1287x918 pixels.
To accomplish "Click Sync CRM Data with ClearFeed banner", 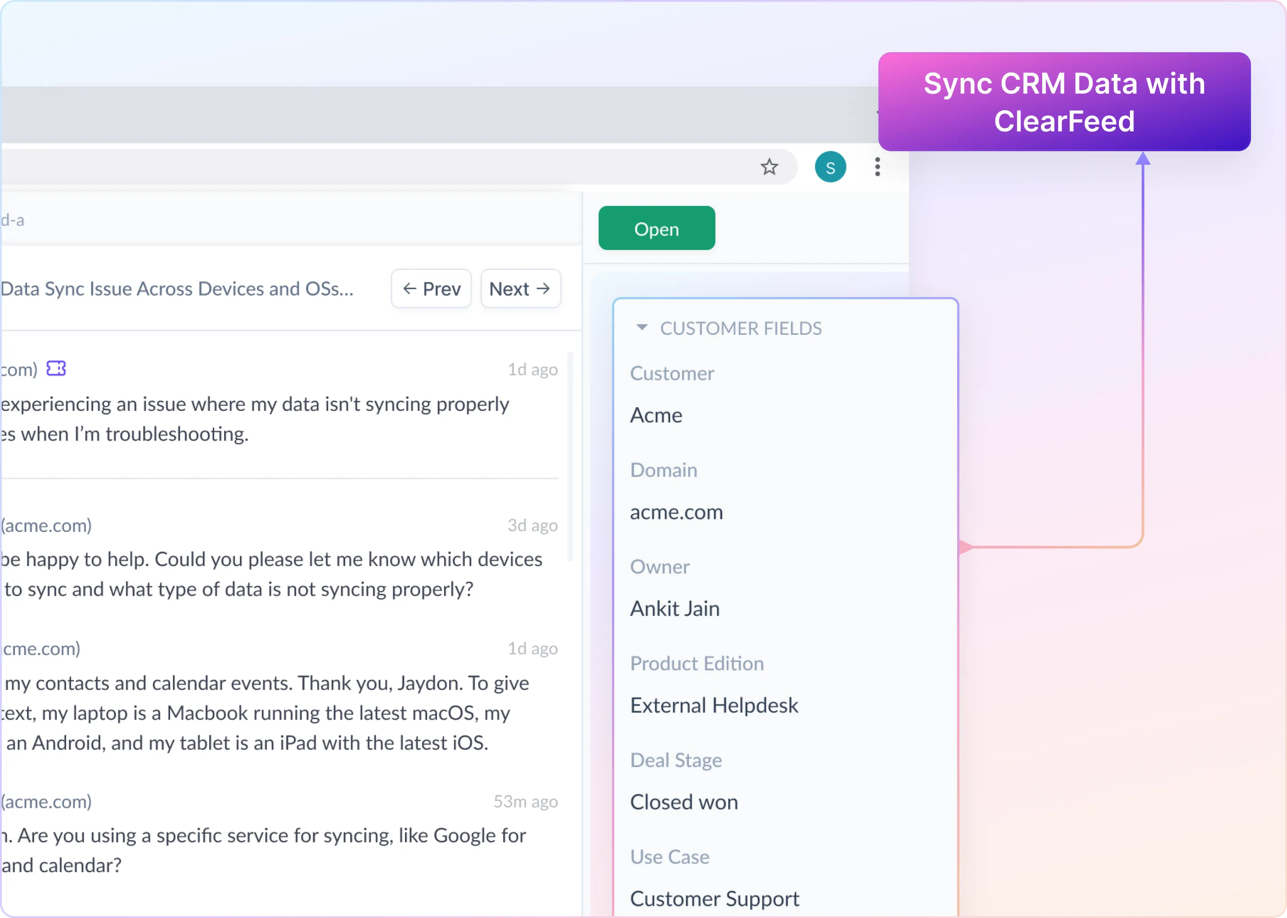I will 1064,102.
